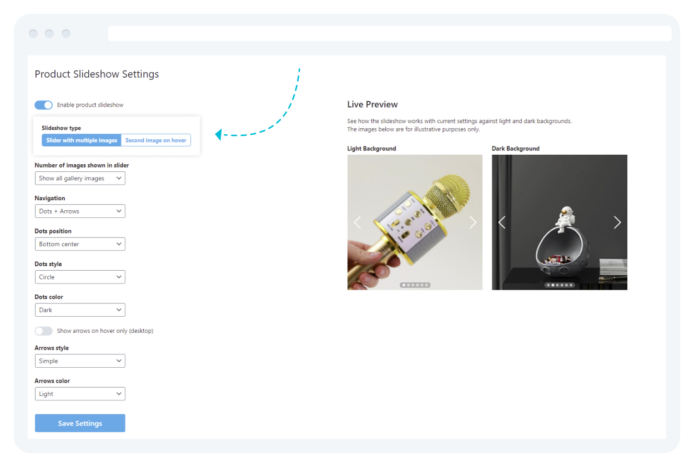
Task: Click the next arrow on the dark background preview
Action: (617, 222)
